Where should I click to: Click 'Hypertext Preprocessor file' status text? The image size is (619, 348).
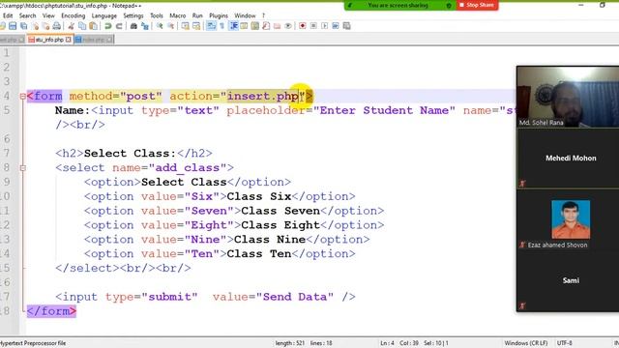pos(33,343)
